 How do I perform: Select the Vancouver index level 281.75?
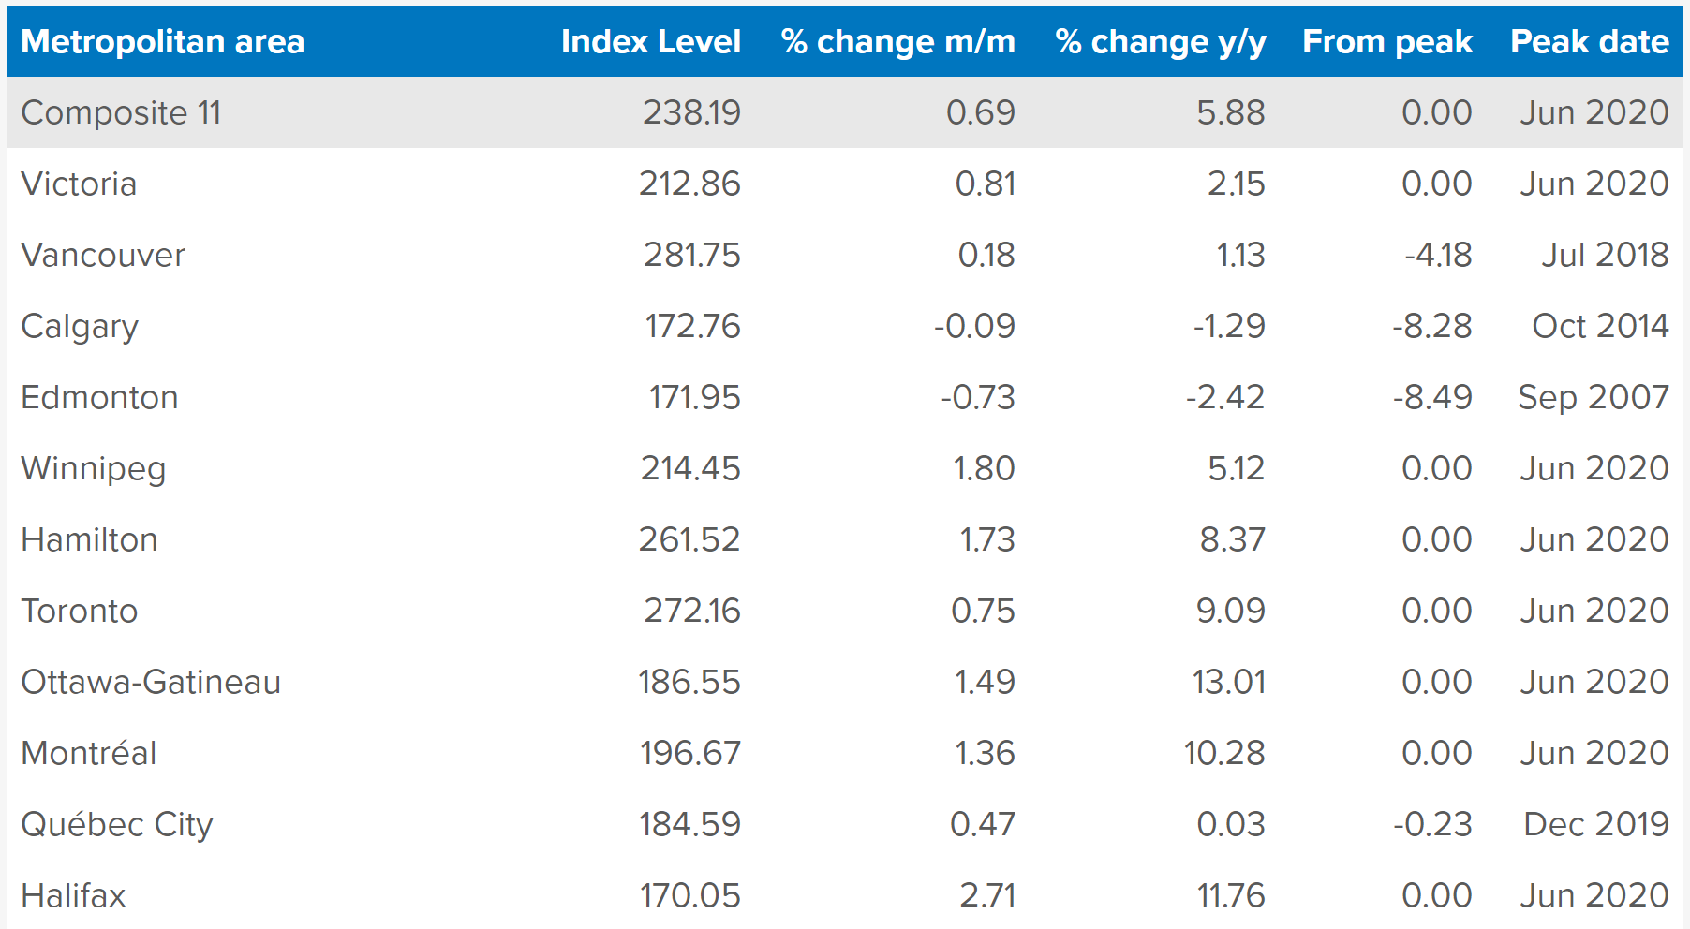pos(691,255)
